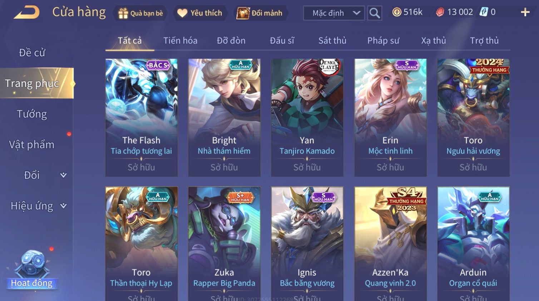Tap the blue voucher ticket icon
This screenshot has width=539, height=301.
tap(484, 12)
